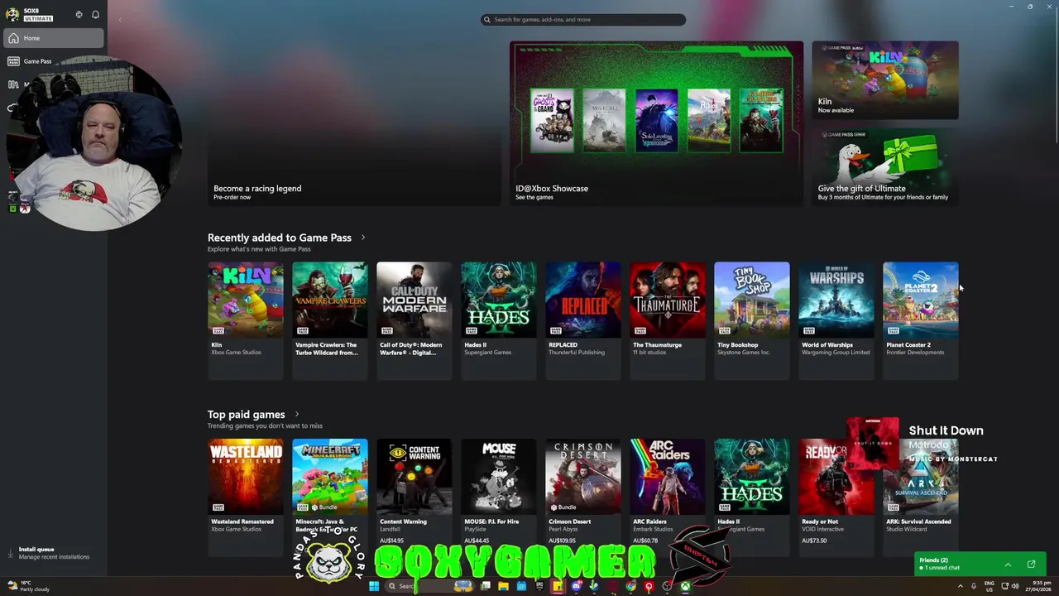Open volume icon in system tray
1059x596 pixels.
click(x=1015, y=586)
